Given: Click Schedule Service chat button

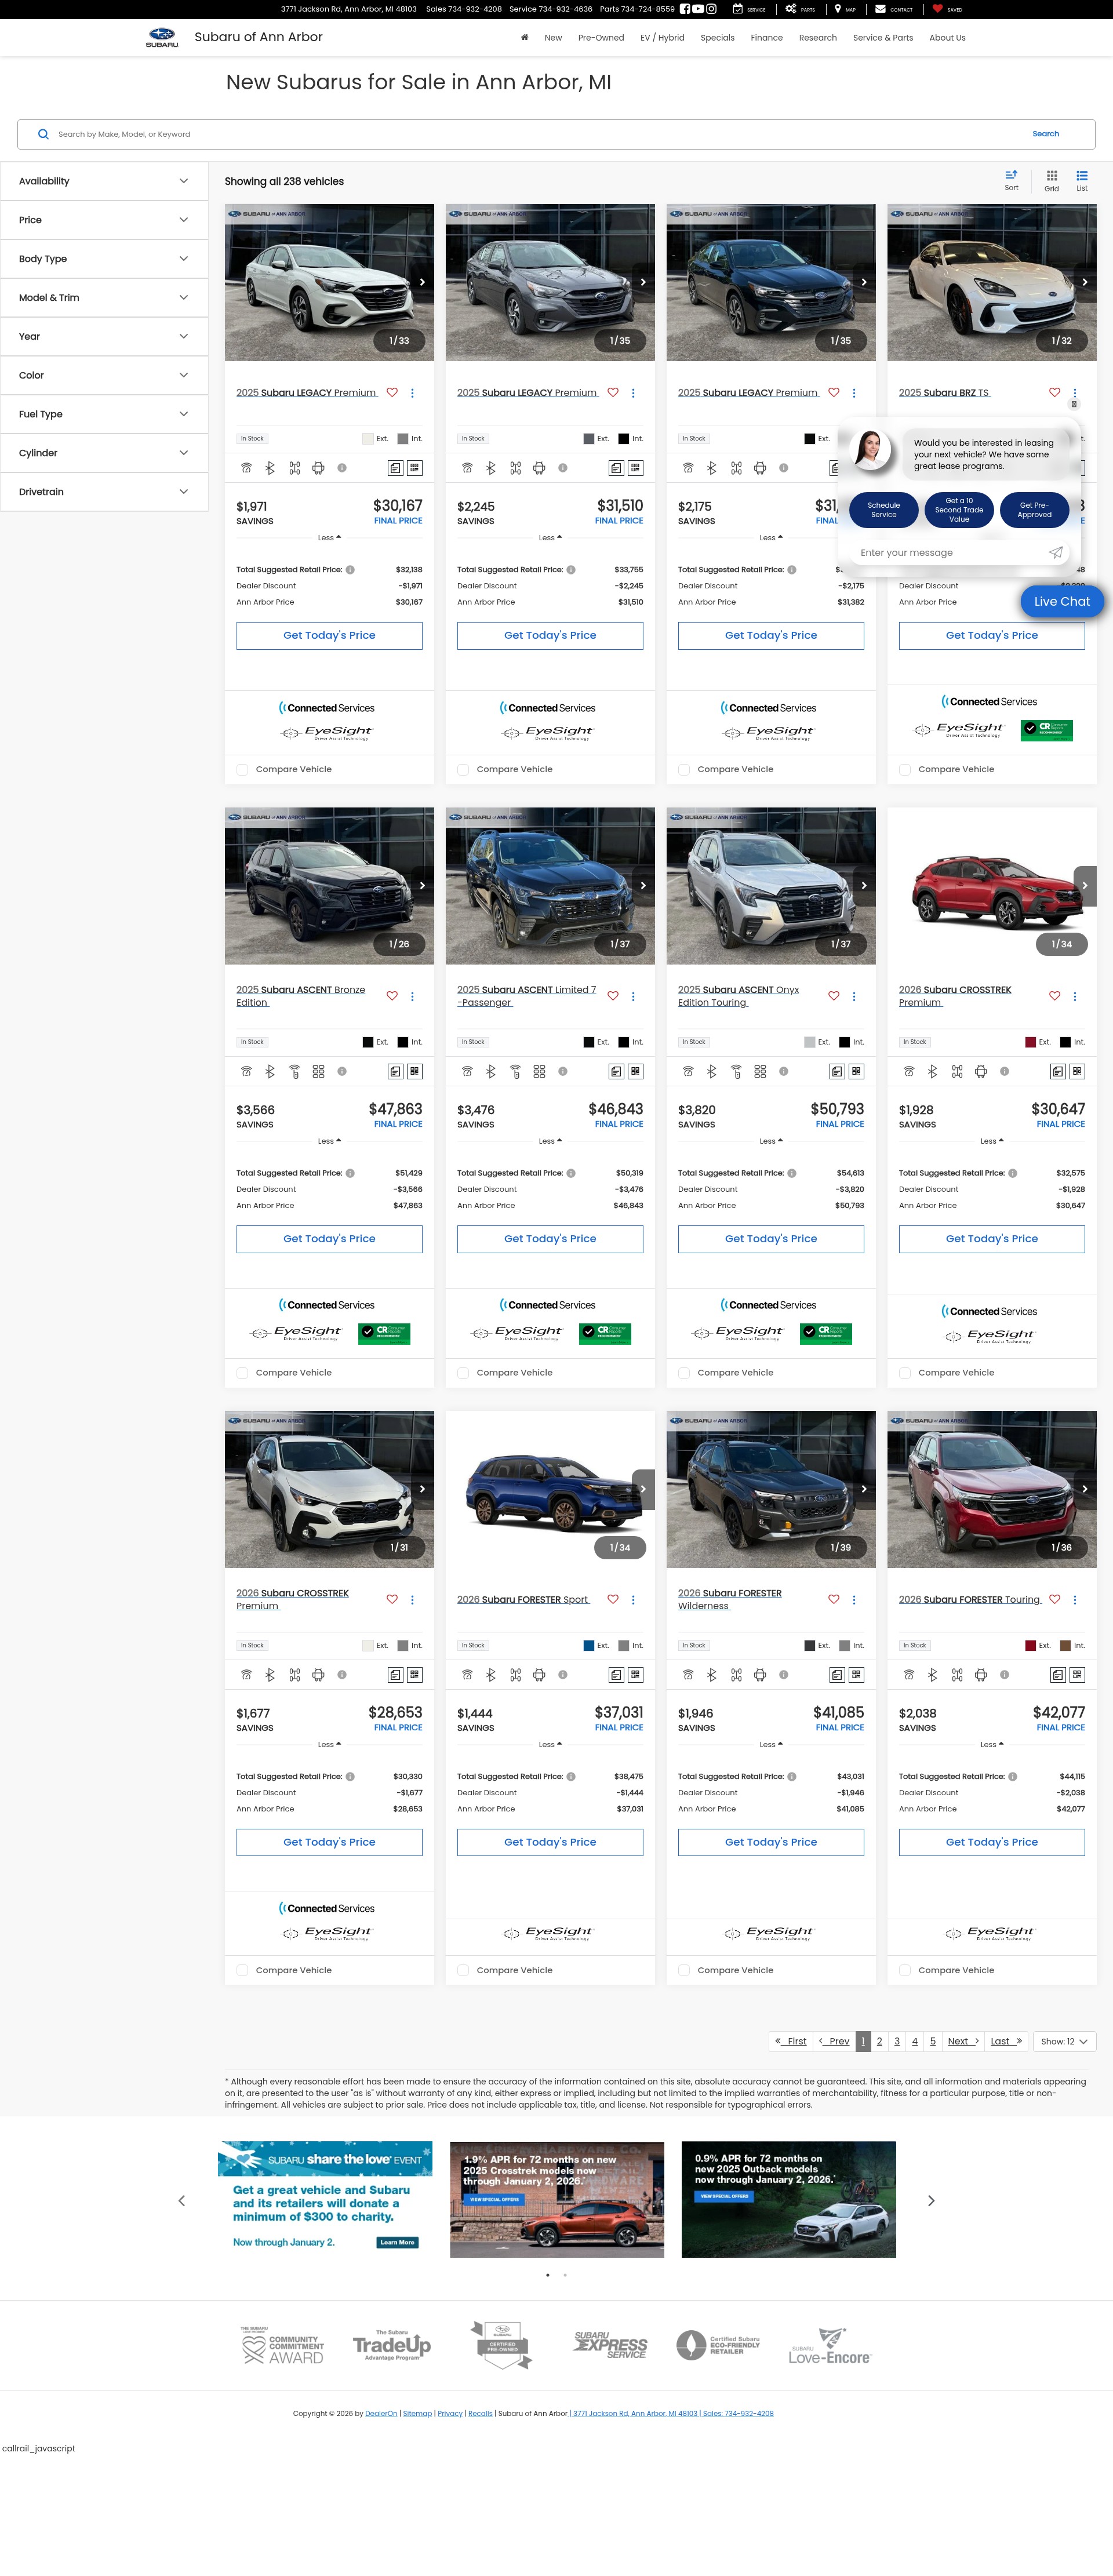Looking at the screenshot, I should click(883, 510).
